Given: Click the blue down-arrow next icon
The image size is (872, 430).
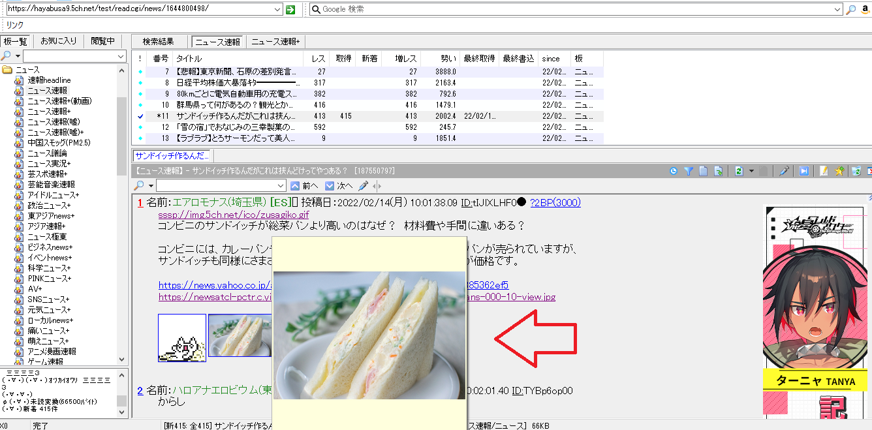Looking at the screenshot, I should coord(330,186).
